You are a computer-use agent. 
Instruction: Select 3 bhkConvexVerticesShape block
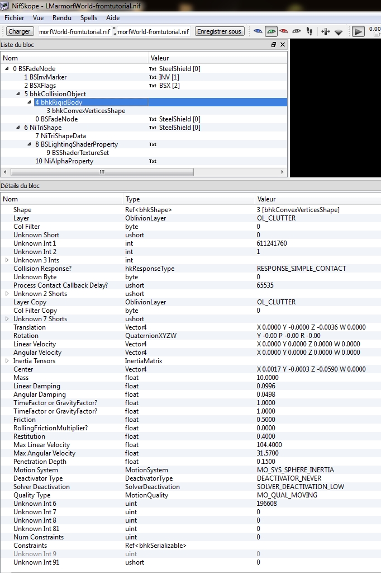click(x=86, y=111)
